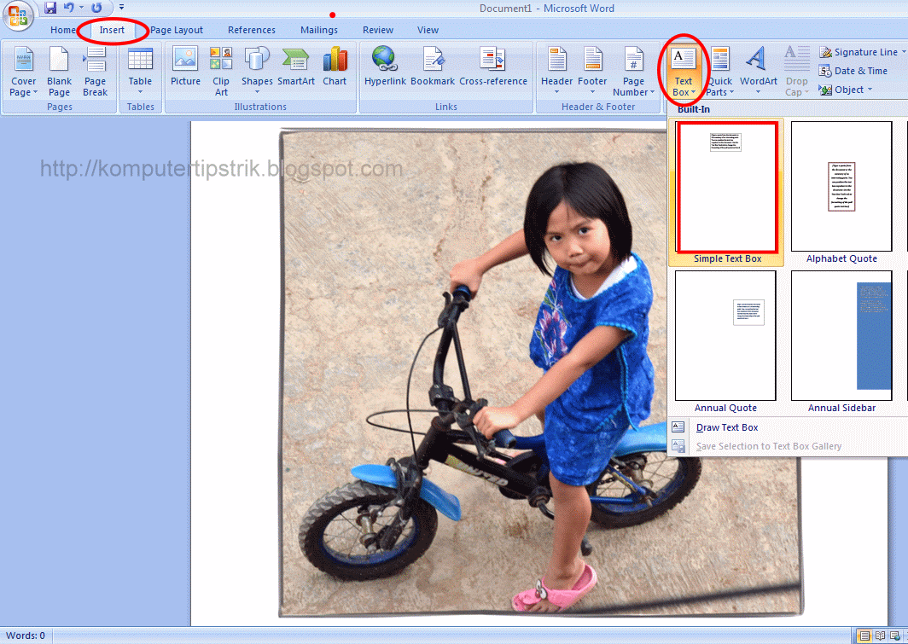Open the WordArt gallery

(x=758, y=71)
